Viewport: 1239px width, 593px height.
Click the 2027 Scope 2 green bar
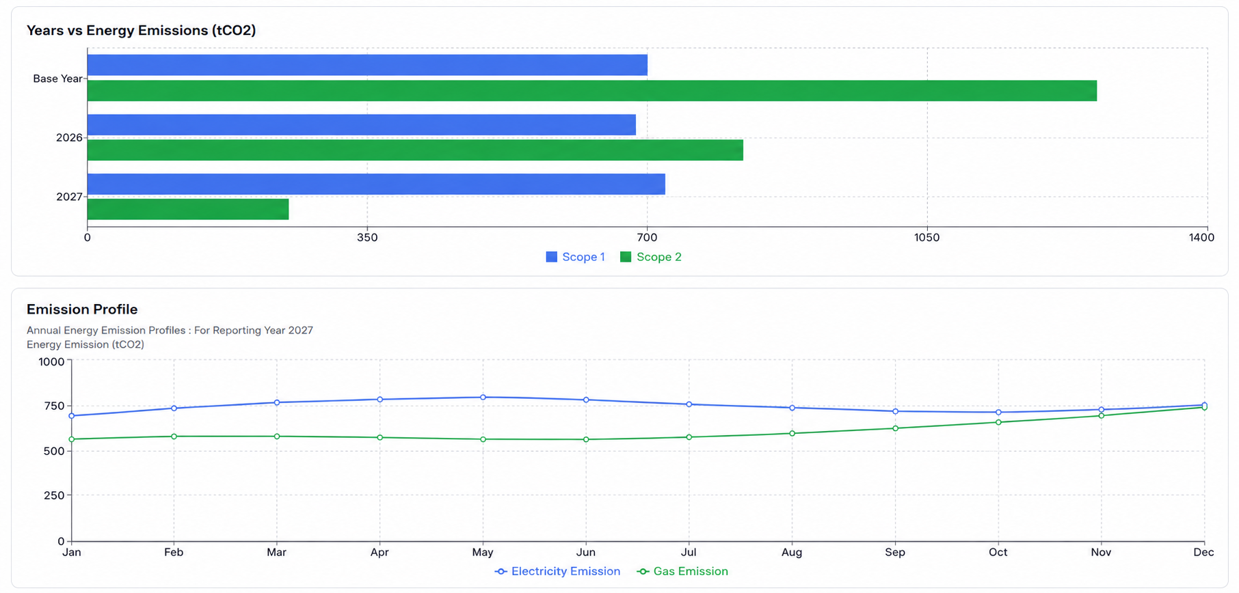(x=188, y=209)
